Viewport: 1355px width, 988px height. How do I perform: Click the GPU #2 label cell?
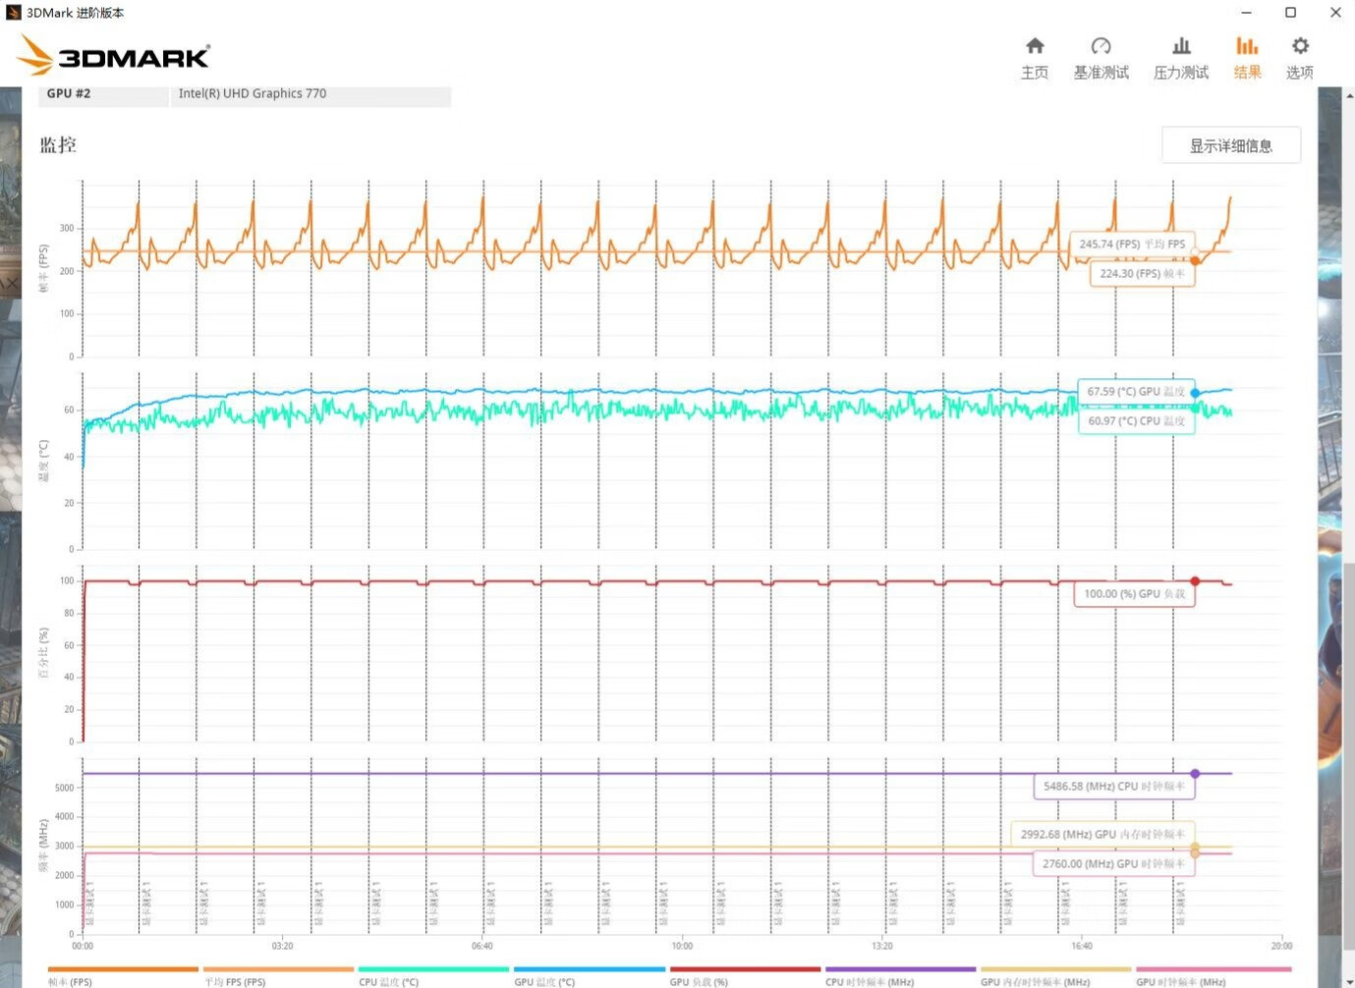[104, 94]
